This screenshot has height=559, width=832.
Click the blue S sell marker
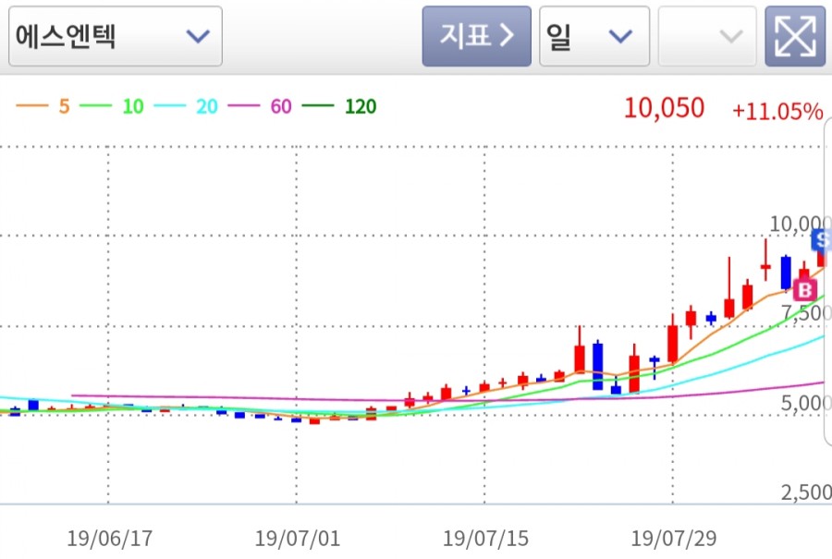[x=822, y=239]
